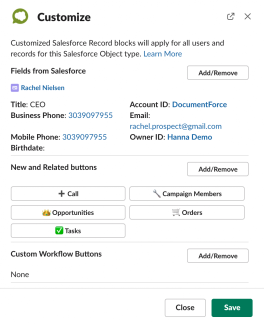Open Rachel Nielsen record link
This screenshot has width=264, height=325.
click(x=42, y=87)
